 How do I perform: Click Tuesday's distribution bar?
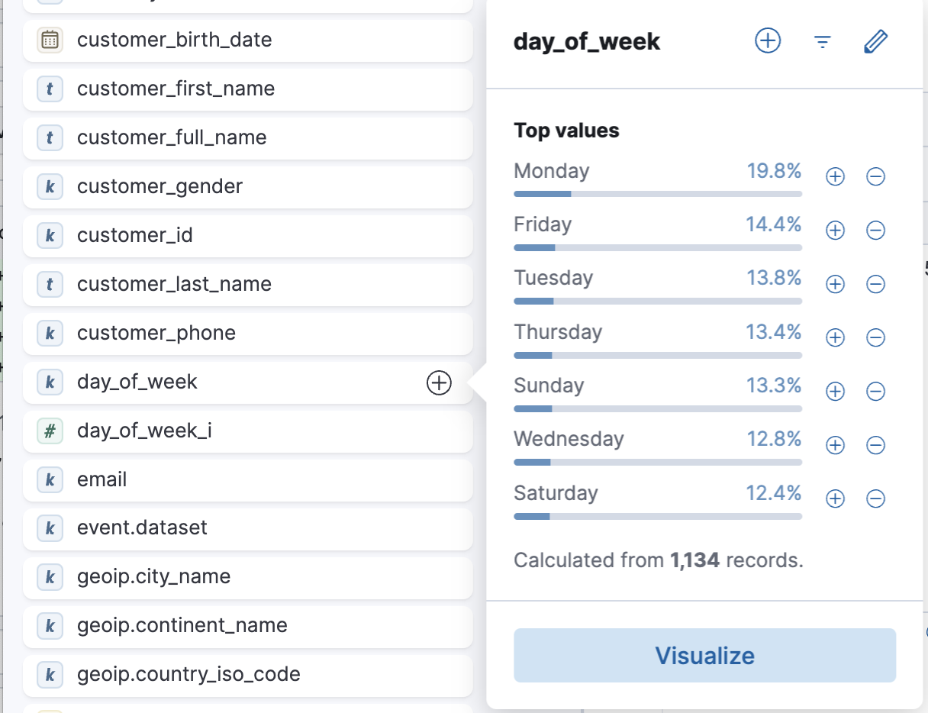[x=658, y=301]
